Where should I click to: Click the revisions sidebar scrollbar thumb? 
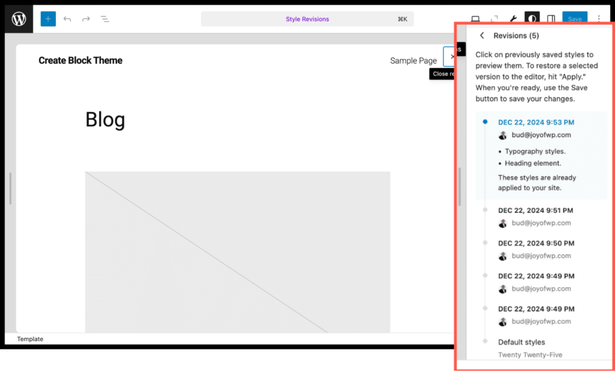pos(459,186)
